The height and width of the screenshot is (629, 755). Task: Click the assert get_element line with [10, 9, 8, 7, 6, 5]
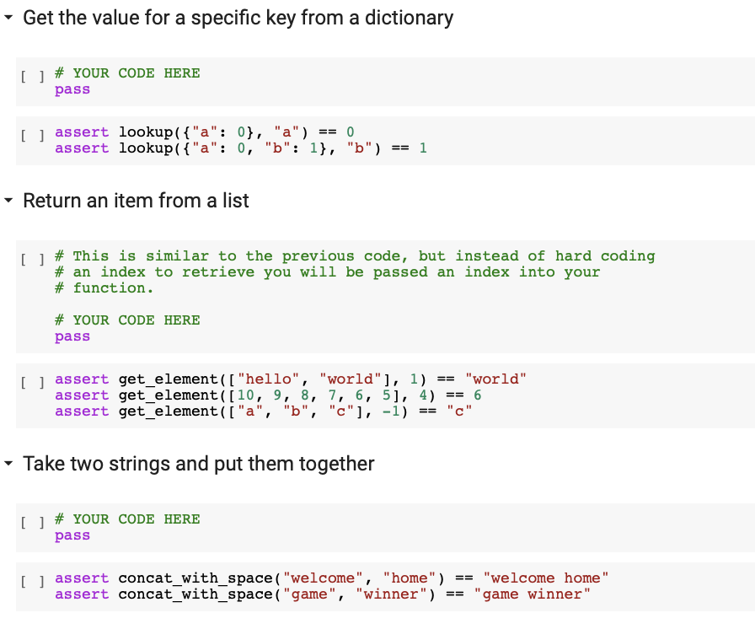(x=268, y=395)
